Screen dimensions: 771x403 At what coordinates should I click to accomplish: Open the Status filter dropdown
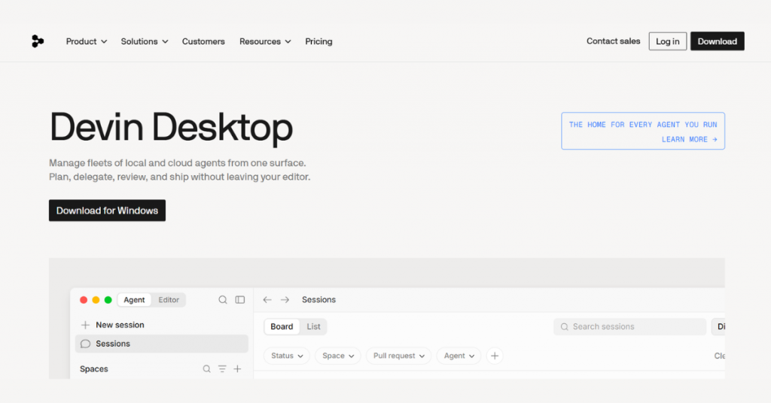coord(287,356)
